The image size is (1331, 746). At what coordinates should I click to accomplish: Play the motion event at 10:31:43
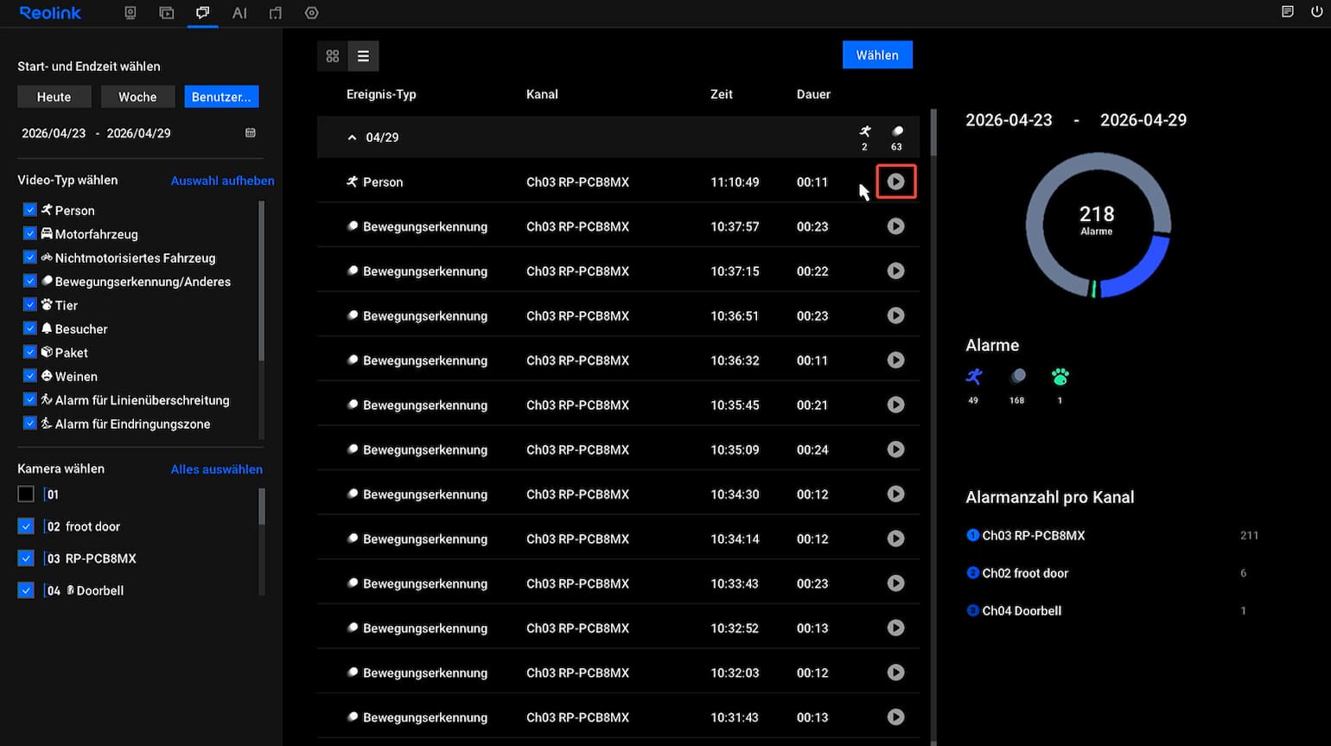(x=896, y=717)
